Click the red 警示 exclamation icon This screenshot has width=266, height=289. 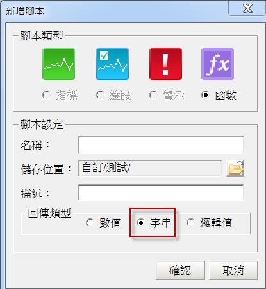[165, 64]
